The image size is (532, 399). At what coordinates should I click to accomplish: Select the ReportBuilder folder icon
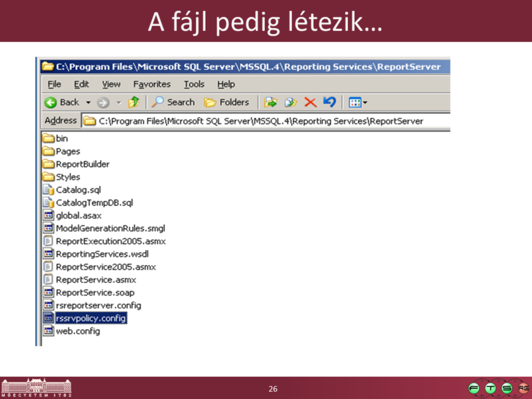tap(48, 164)
